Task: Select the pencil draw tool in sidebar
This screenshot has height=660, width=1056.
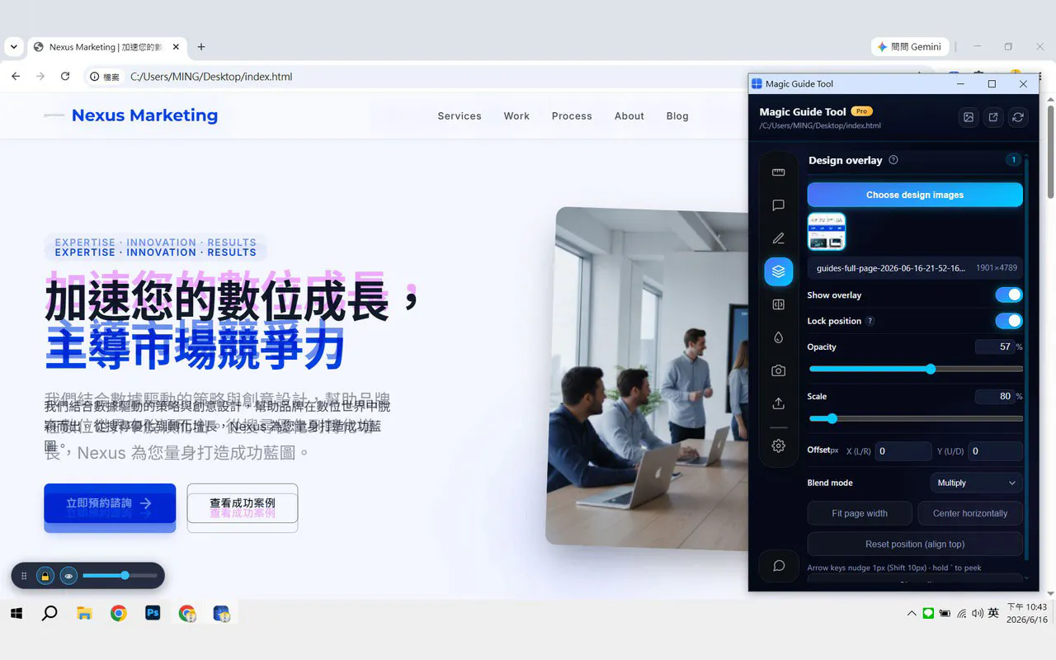Action: coord(778,238)
